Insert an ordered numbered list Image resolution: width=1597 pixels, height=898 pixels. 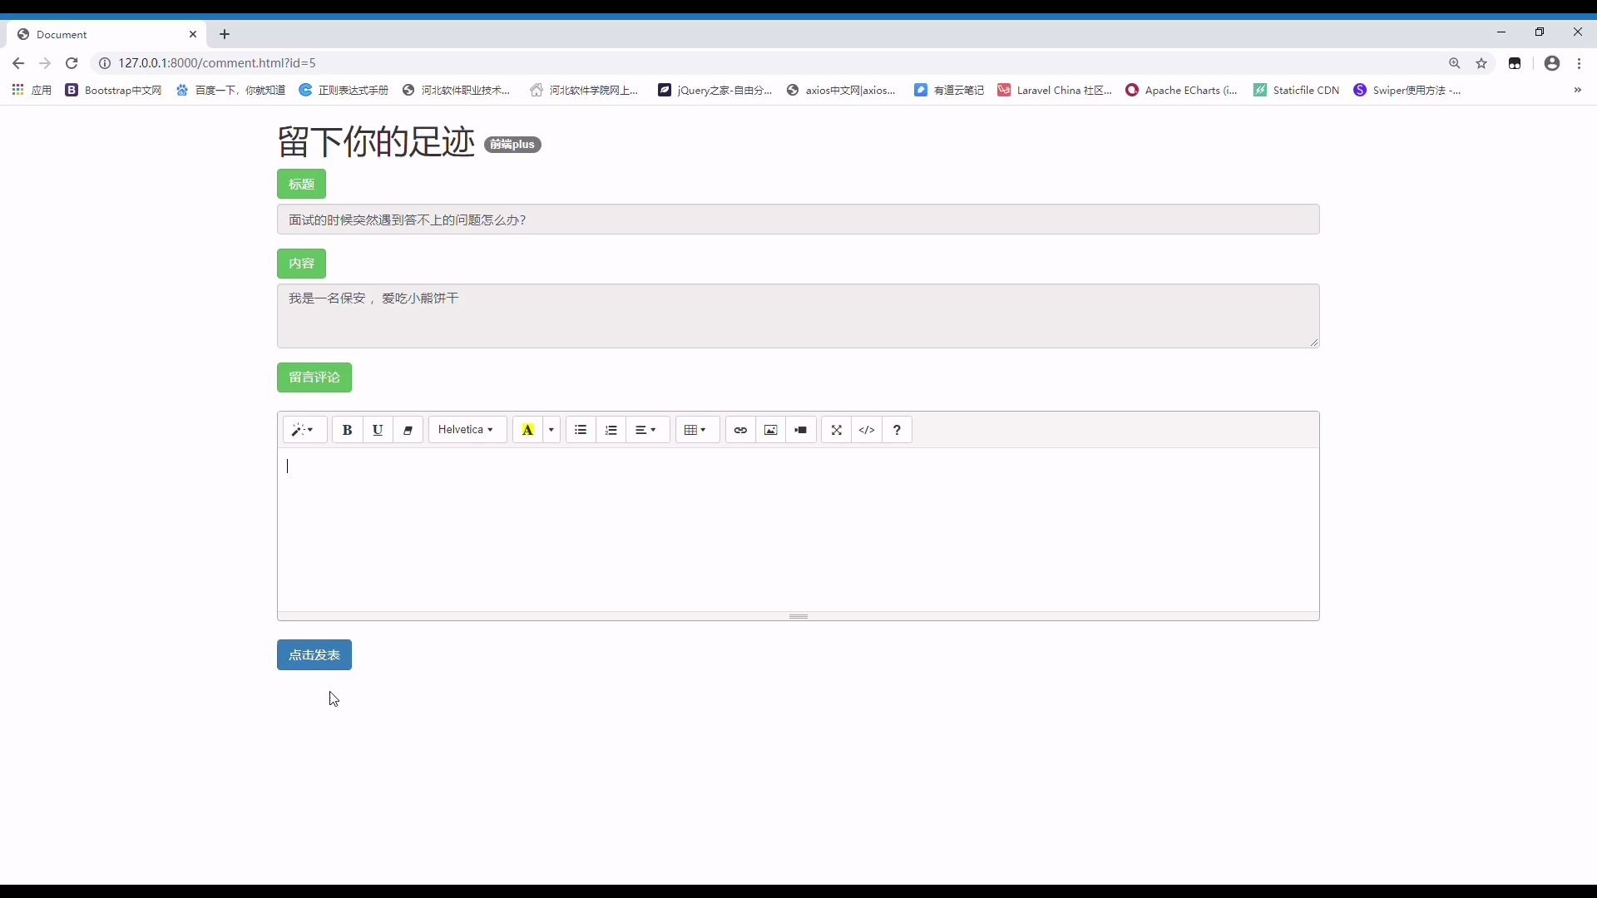tap(611, 430)
